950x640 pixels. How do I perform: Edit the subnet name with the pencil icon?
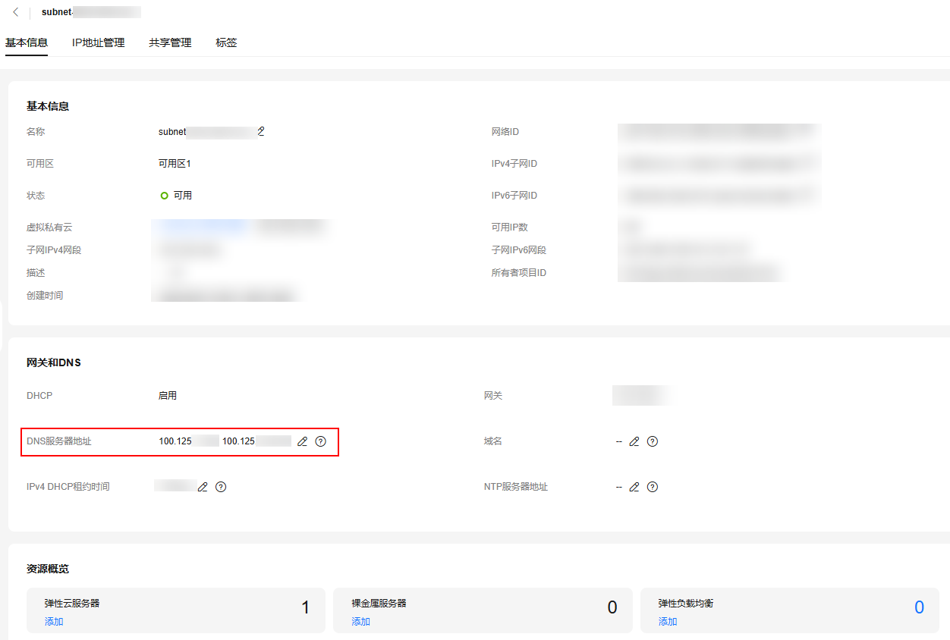(x=261, y=131)
